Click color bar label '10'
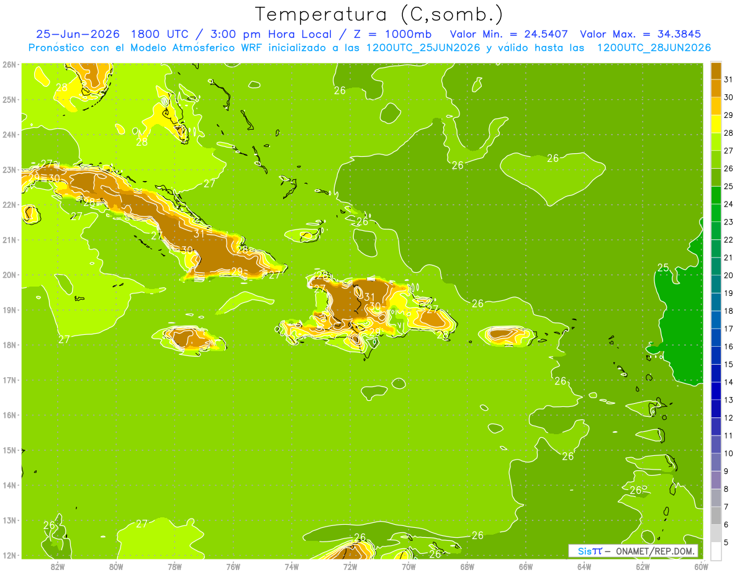 [729, 453]
